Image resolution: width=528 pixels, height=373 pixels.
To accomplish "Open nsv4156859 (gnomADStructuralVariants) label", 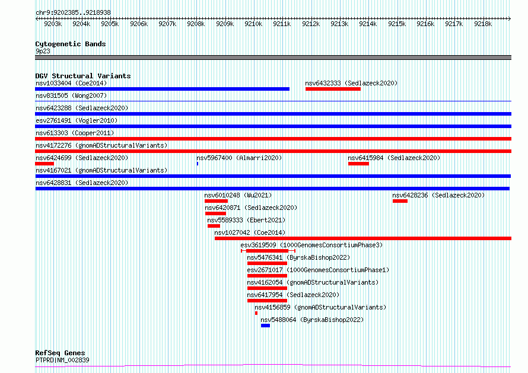I will pos(320,307).
